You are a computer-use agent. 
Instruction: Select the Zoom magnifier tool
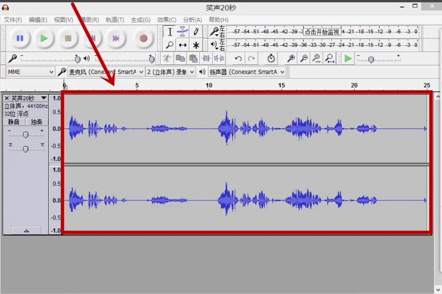(170, 45)
